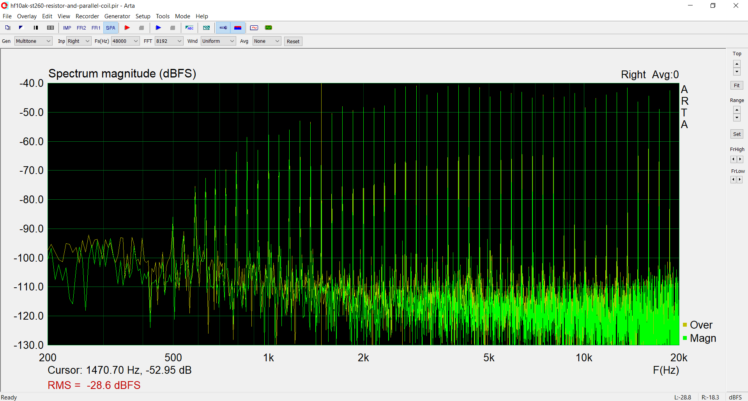Decrease Range with down arrow
Image resolution: width=748 pixels, height=401 pixels.
pos(737,118)
